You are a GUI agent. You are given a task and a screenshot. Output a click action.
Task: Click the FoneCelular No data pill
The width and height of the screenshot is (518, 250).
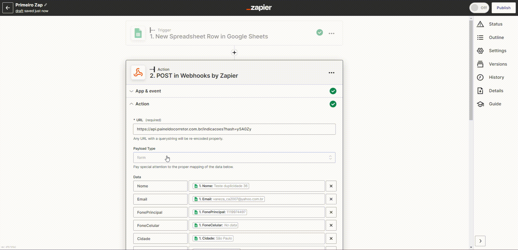(x=215, y=225)
